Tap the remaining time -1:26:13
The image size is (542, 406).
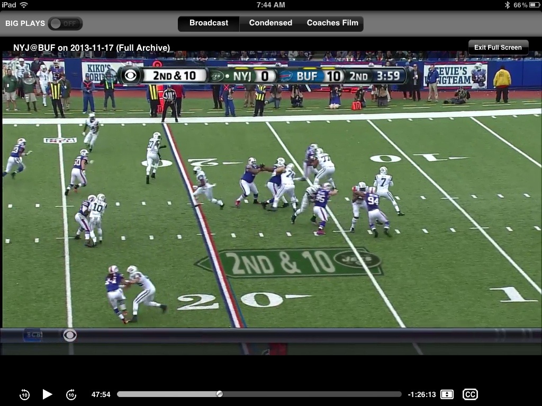coord(422,394)
